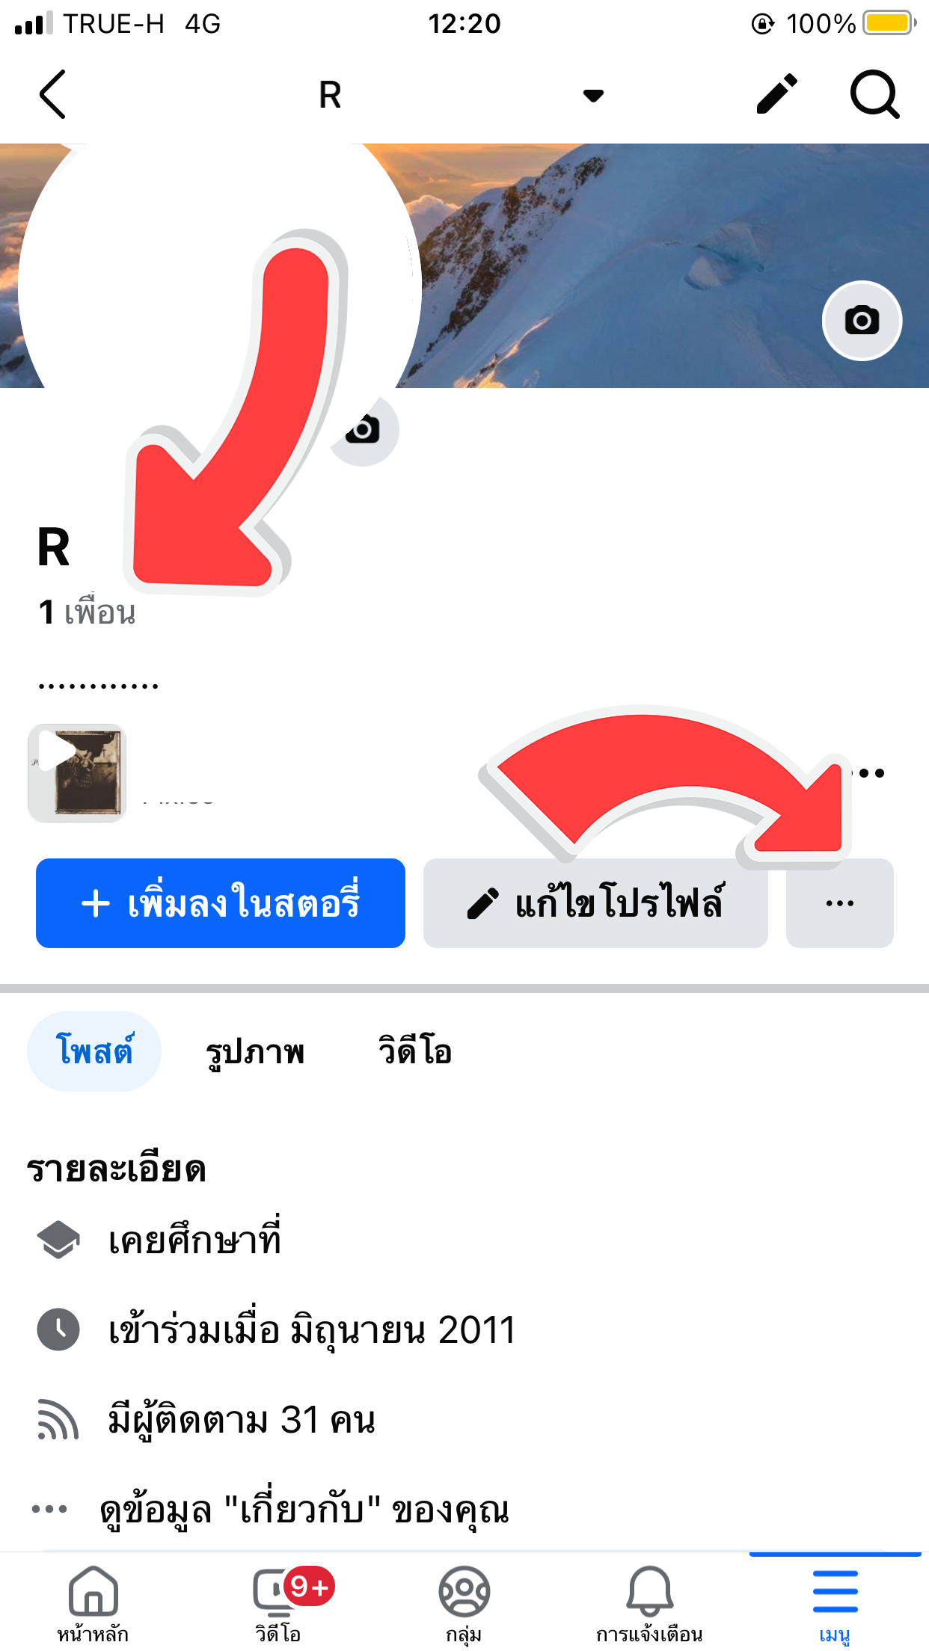Open three-dot menu beside แก้ไขโปรไฟล์
Viewport: 929px width, 1651px height.
[840, 903]
